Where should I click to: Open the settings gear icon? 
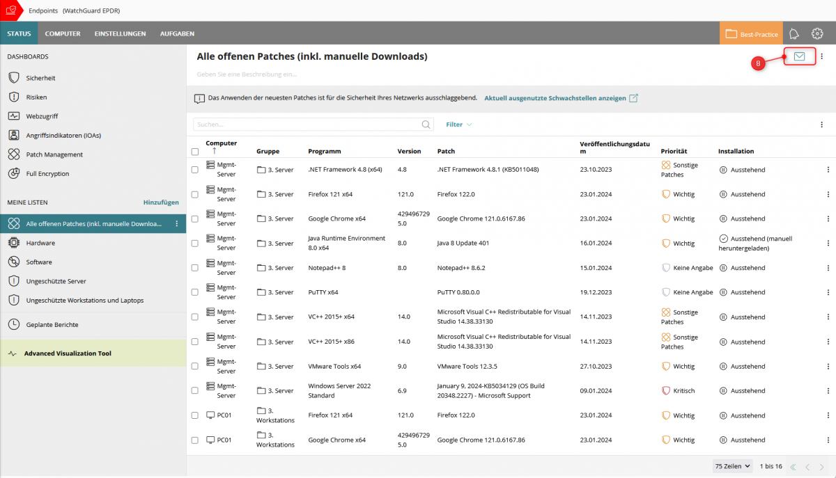click(817, 33)
